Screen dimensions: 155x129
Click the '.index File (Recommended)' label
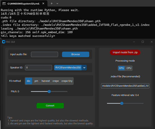125,77
